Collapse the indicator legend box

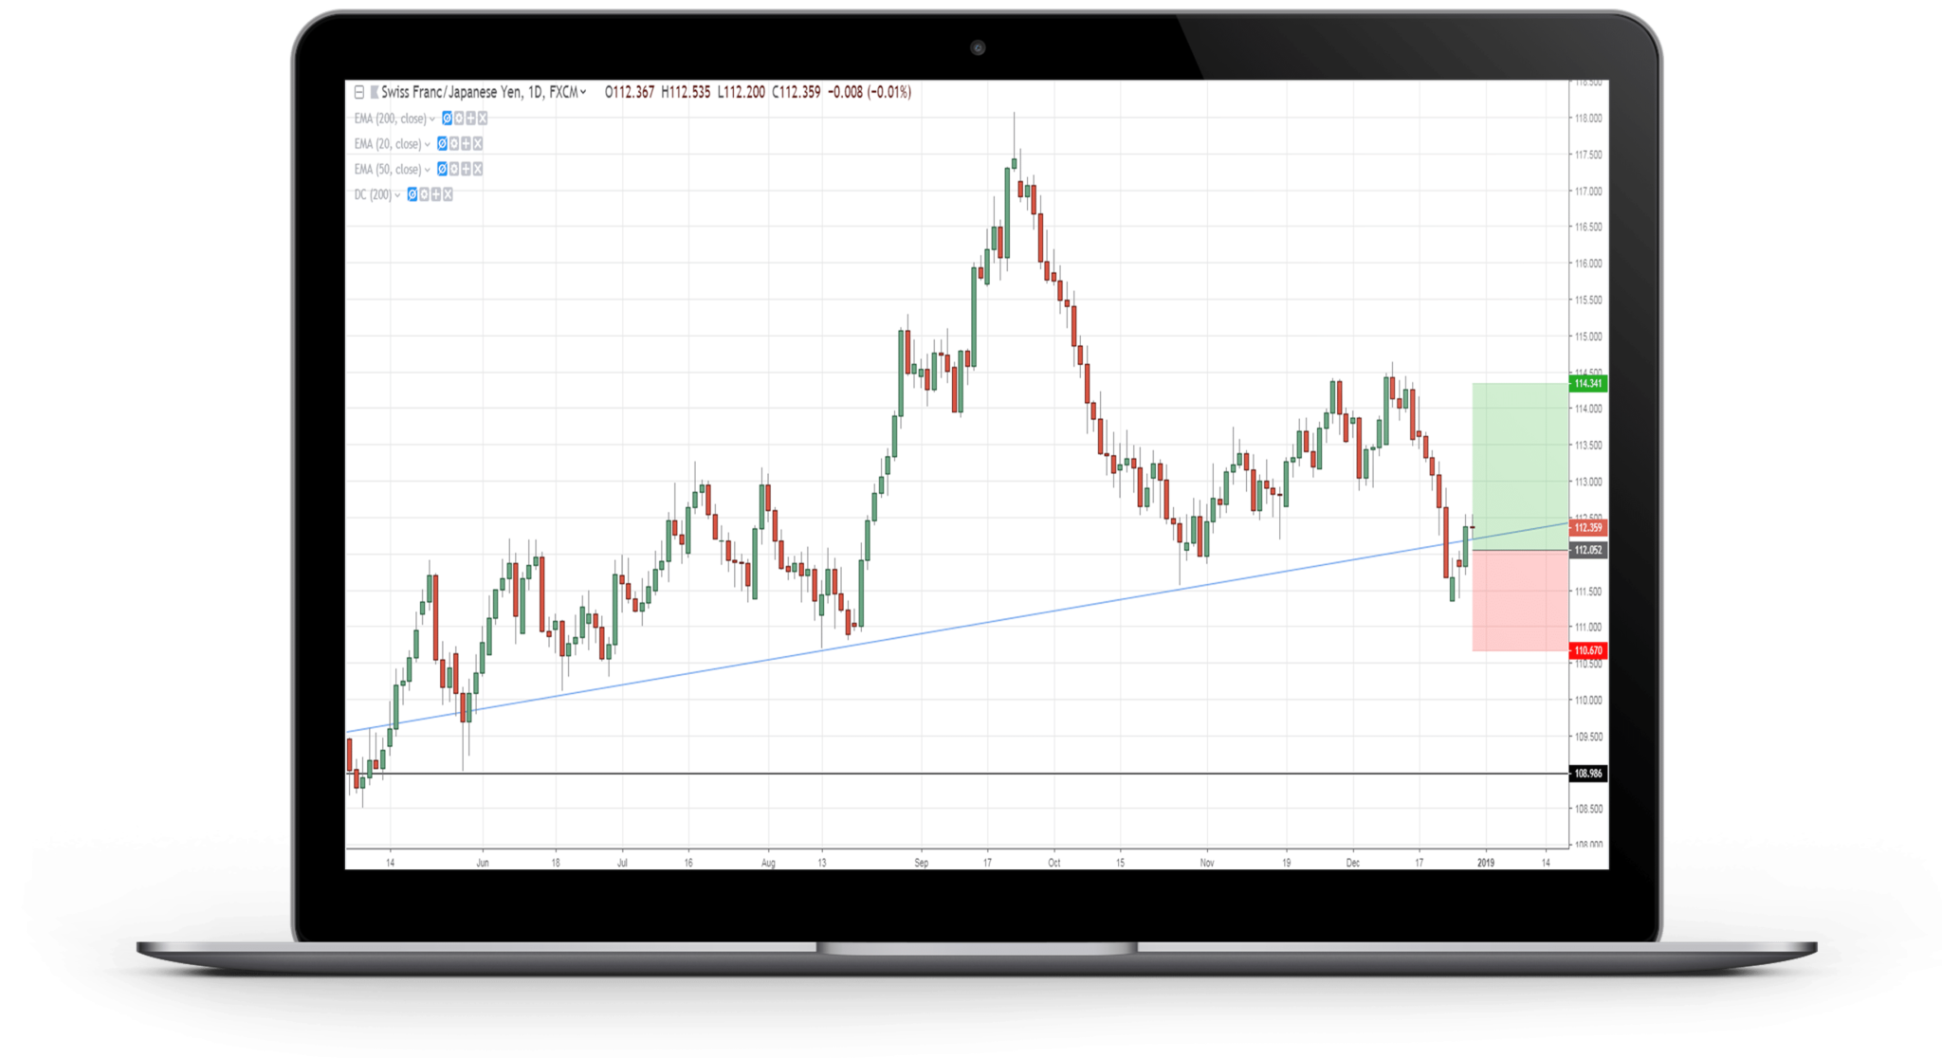point(359,92)
